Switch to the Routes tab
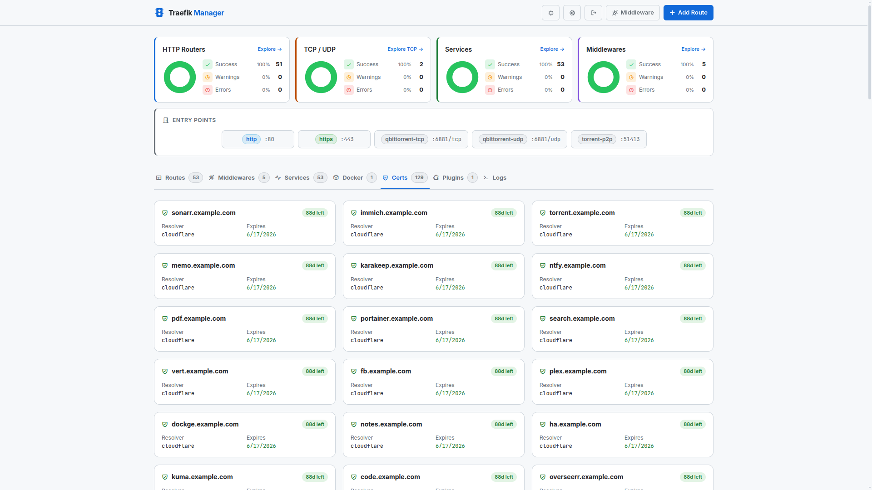This screenshot has height=490, width=872. pos(175,178)
